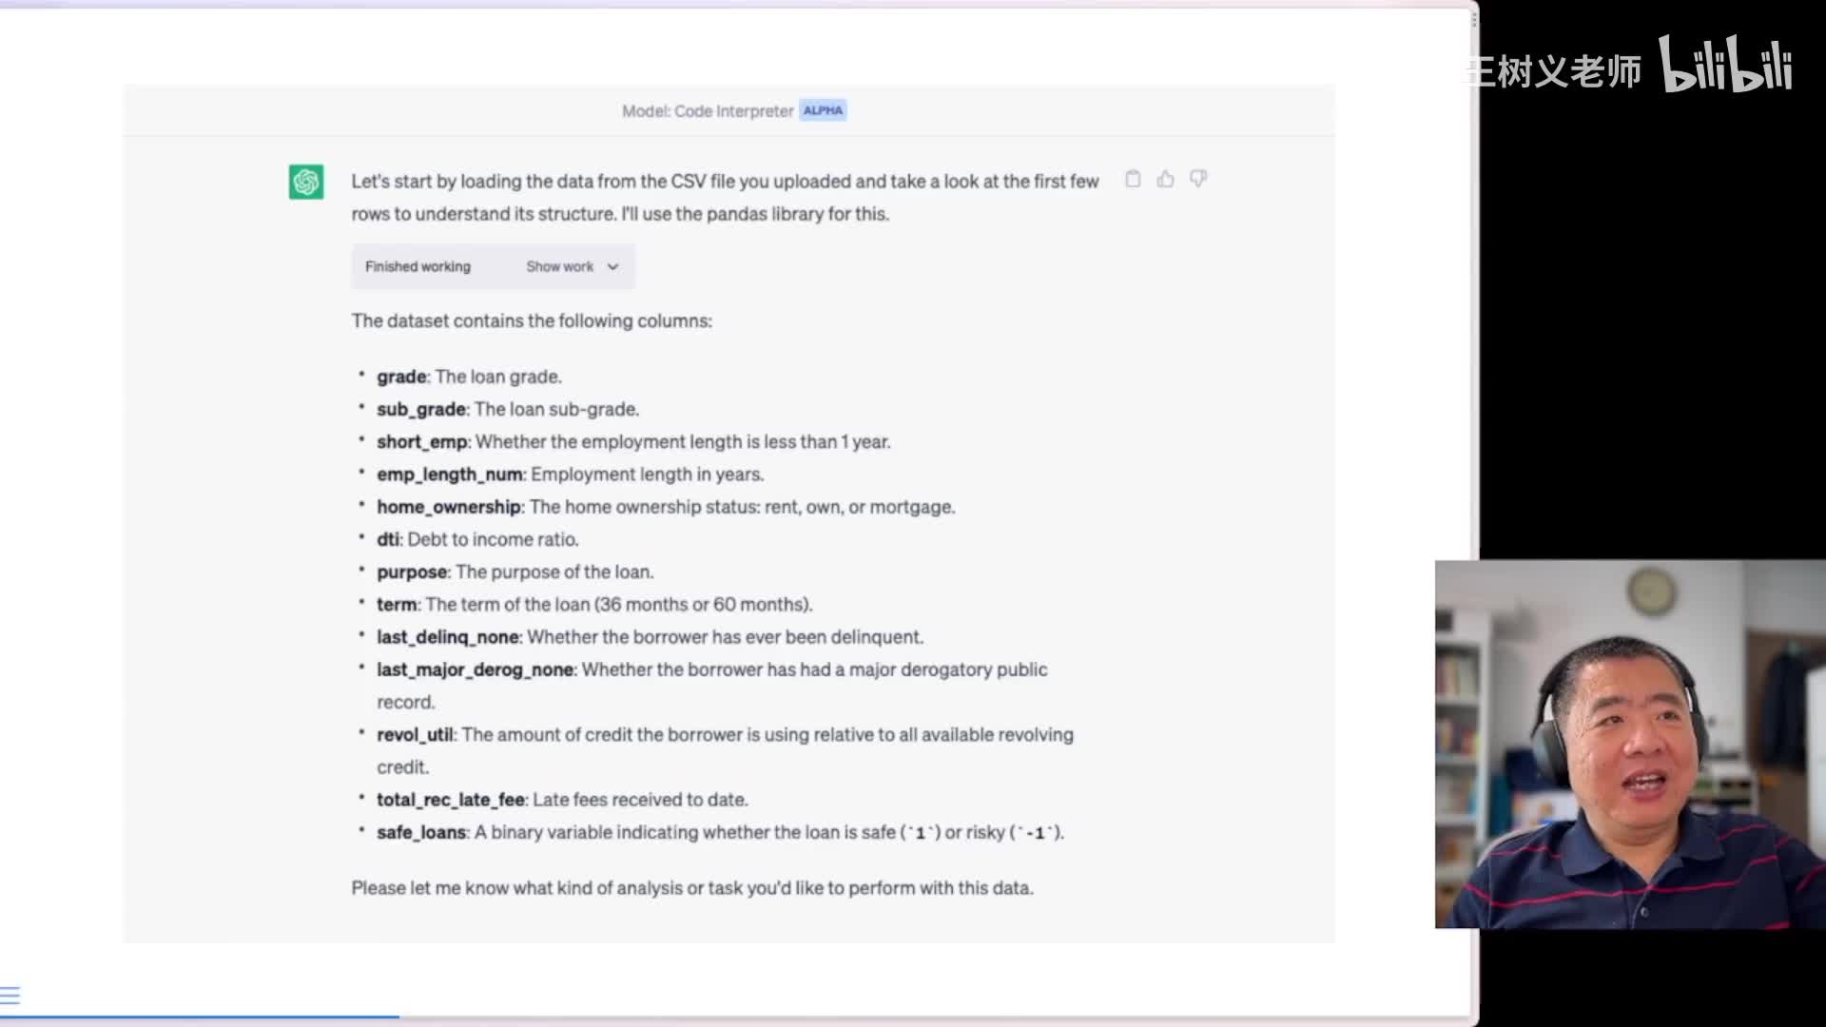Image resolution: width=1826 pixels, height=1027 pixels.
Task: Expand the Show work dropdown
Action: tap(560, 267)
